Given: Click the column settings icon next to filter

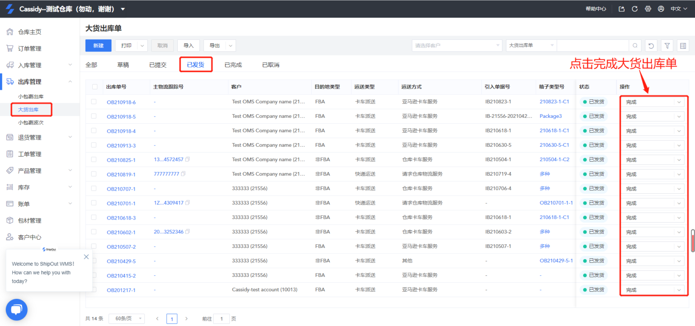Looking at the screenshot, I should tap(683, 45).
